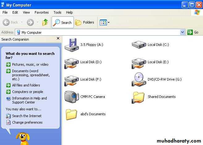The height and width of the screenshot is (145, 203).
Task: Select the Local Disk (D:) drive icon
Action: point(71,63)
